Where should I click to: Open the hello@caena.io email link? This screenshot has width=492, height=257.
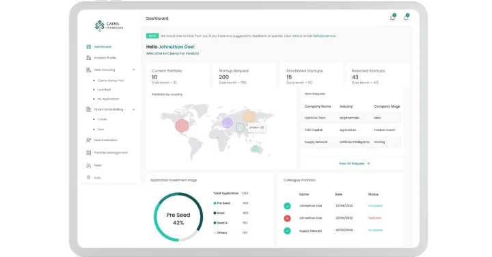click(325, 36)
